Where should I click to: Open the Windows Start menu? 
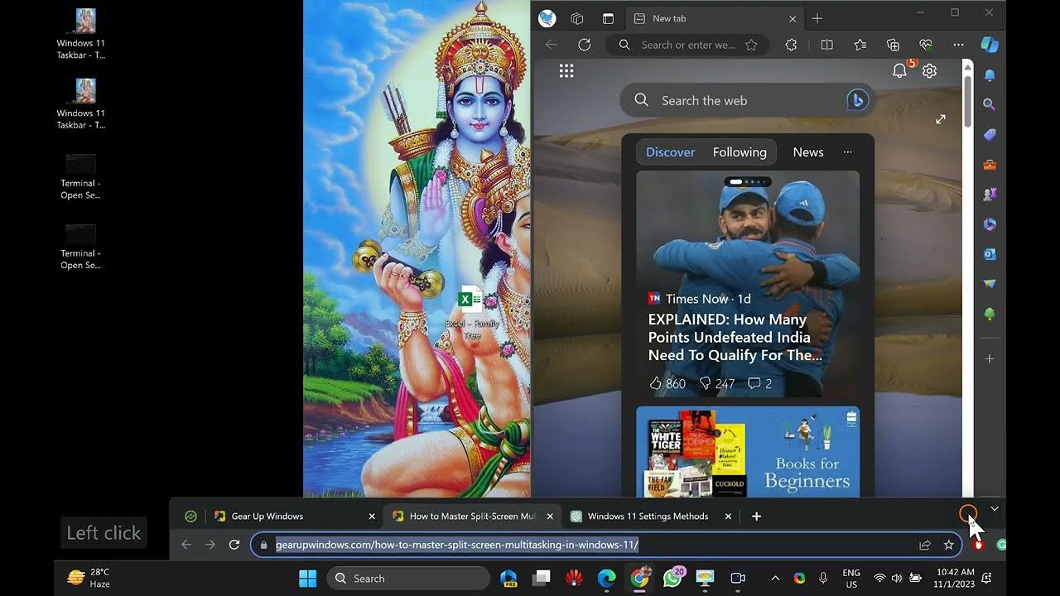point(307,578)
